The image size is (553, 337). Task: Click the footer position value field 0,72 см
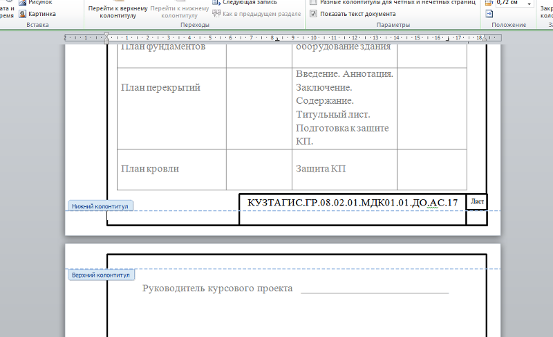[x=510, y=3]
